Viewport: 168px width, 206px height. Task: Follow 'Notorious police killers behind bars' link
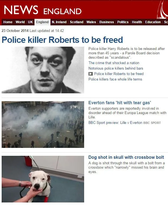click(116, 68)
